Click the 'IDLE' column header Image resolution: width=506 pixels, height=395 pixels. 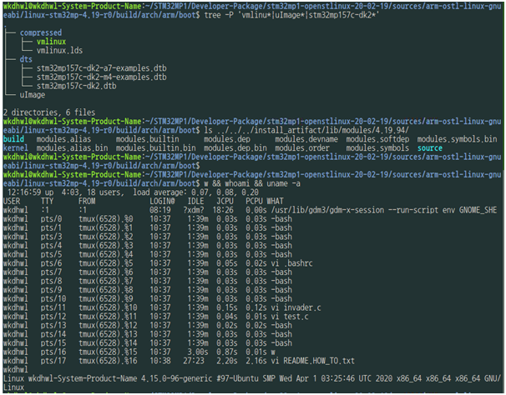(x=196, y=201)
